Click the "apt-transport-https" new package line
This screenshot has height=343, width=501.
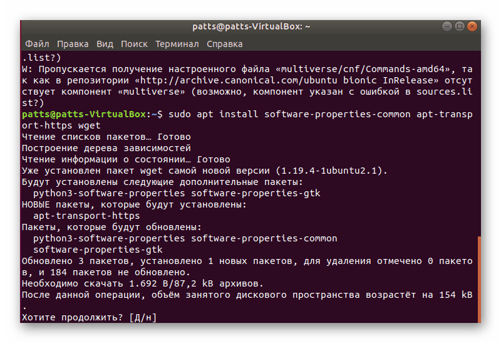[86, 216]
